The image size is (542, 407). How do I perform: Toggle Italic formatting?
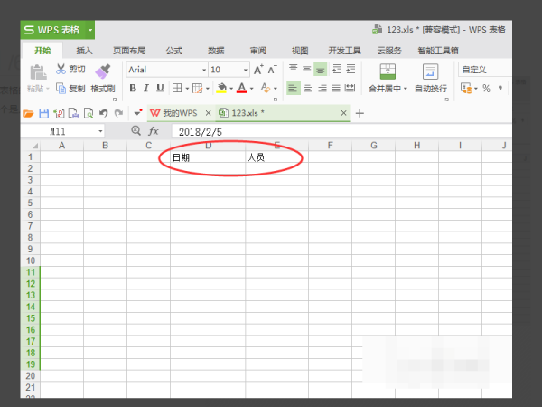(146, 88)
